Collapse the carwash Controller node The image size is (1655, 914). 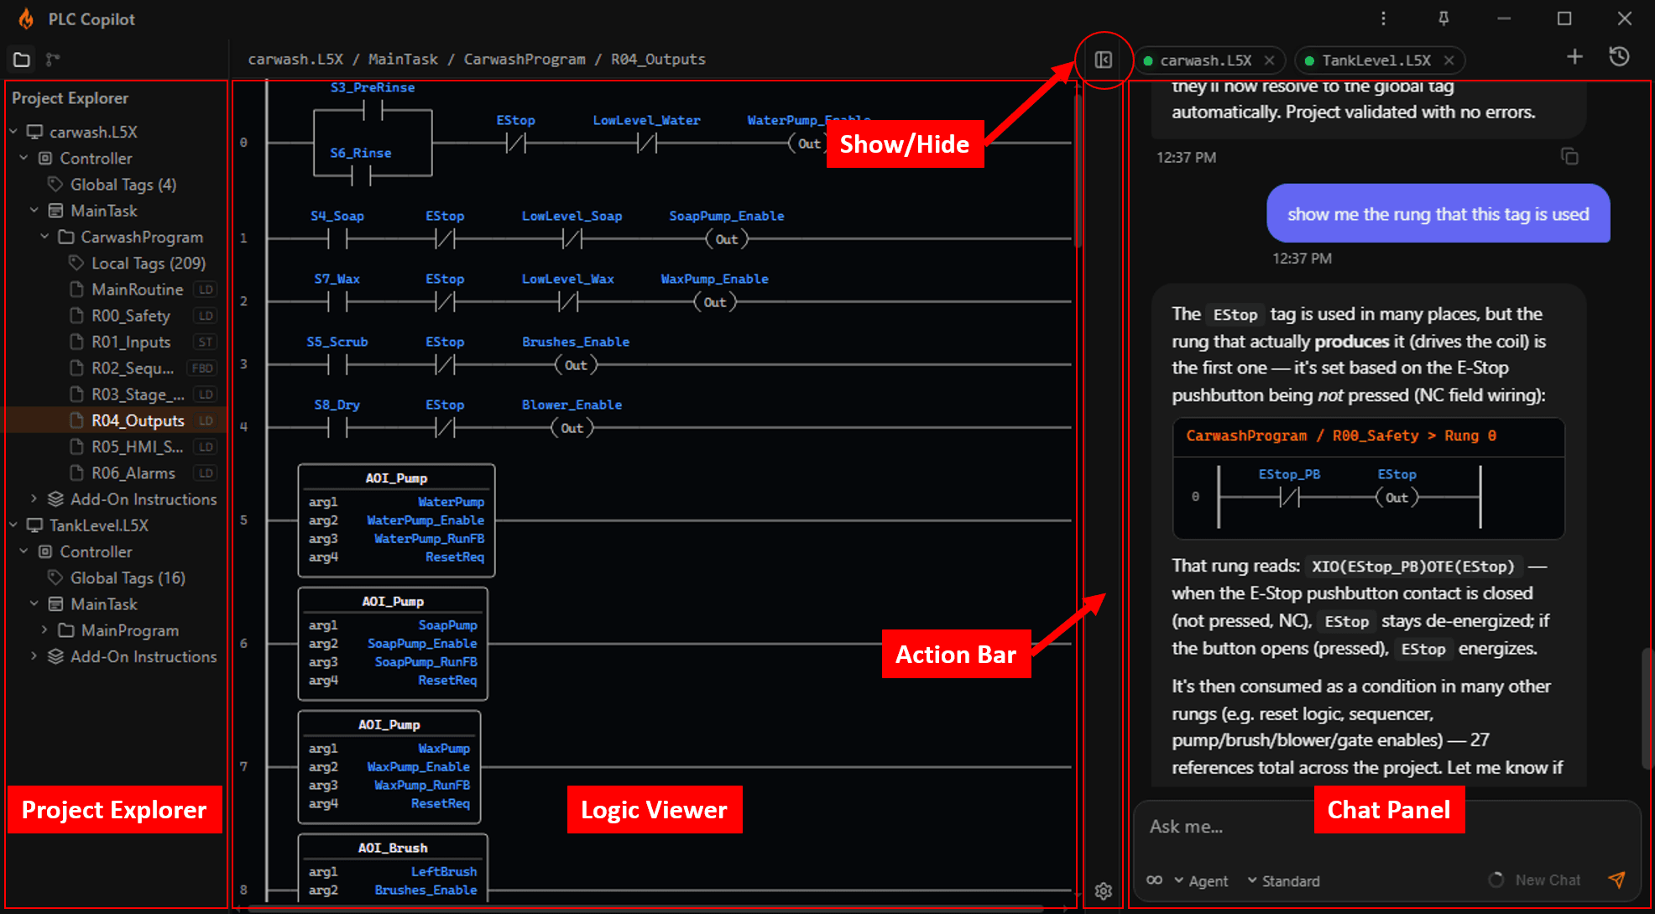tap(23, 158)
